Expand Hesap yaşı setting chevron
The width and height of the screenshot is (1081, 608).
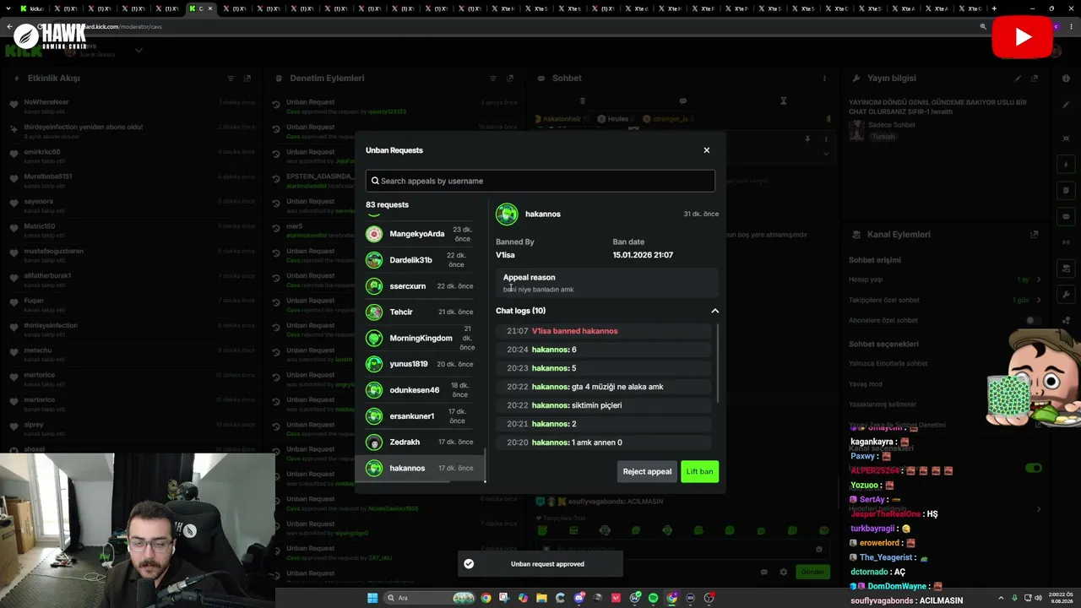pos(1039,280)
